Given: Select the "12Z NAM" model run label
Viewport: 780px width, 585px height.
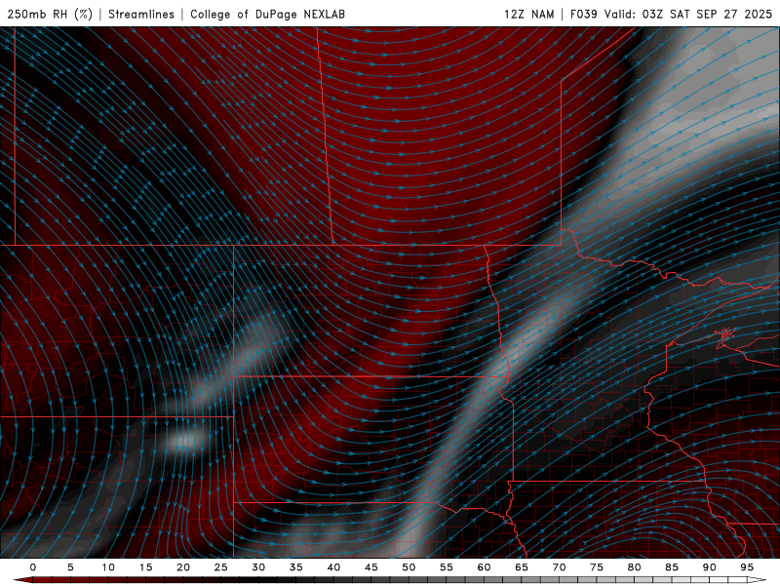Looking at the screenshot, I should tap(528, 14).
